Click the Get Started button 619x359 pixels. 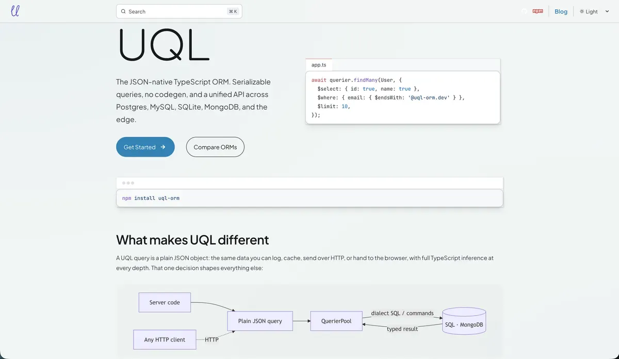tap(145, 147)
